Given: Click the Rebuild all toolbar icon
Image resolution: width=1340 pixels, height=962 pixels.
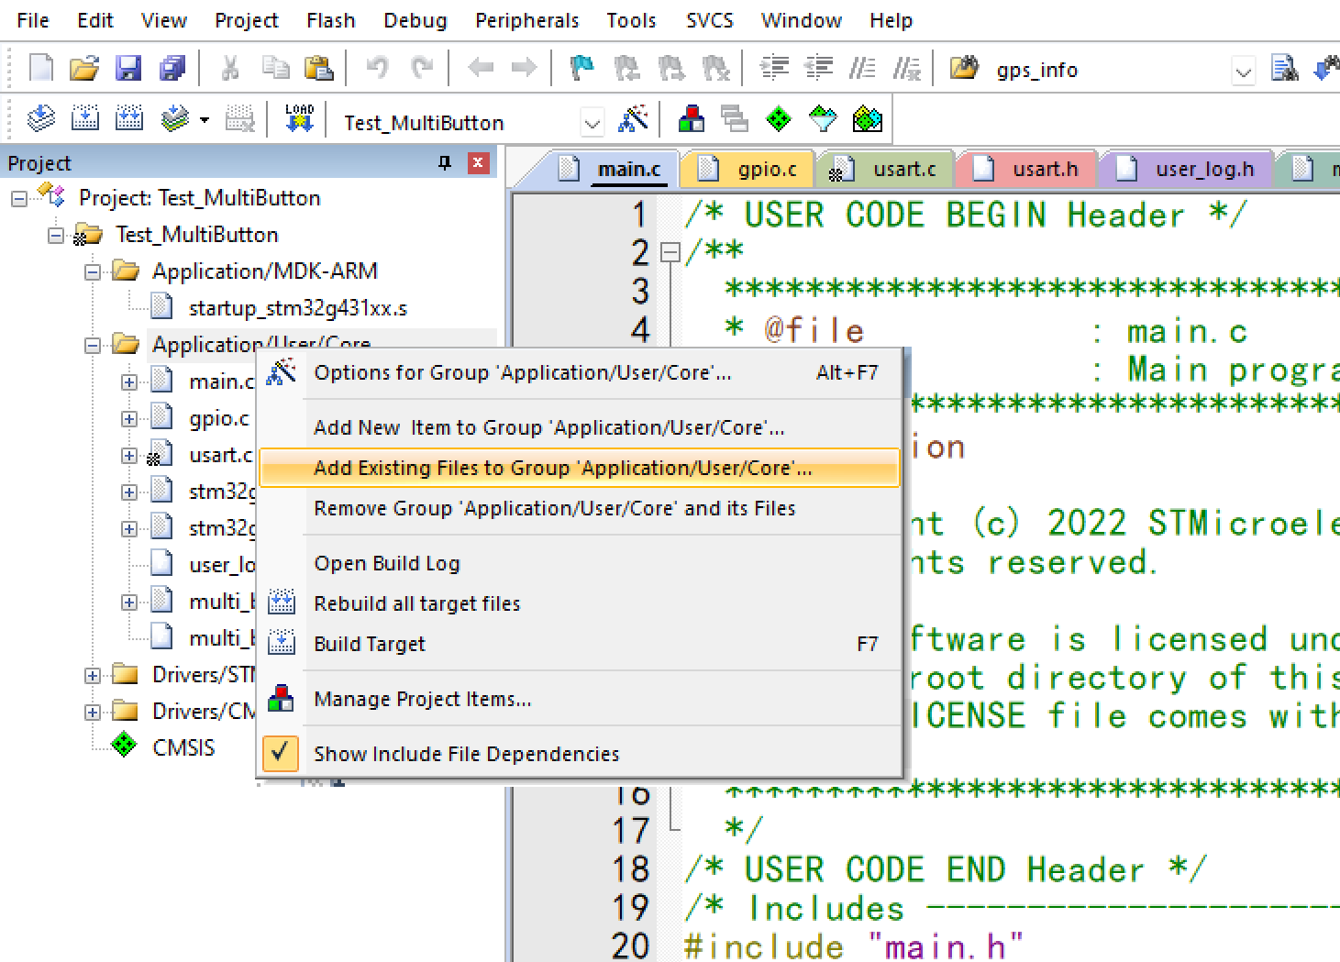Looking at the screenshot, I should click(129, 119).
